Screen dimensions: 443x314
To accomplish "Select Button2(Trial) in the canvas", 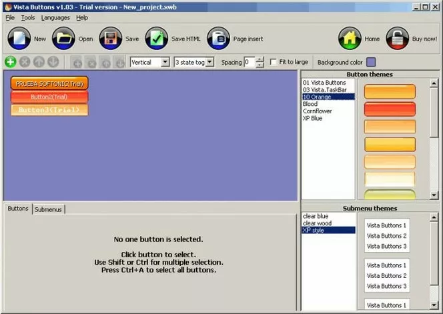I will (x=49, y=97).
